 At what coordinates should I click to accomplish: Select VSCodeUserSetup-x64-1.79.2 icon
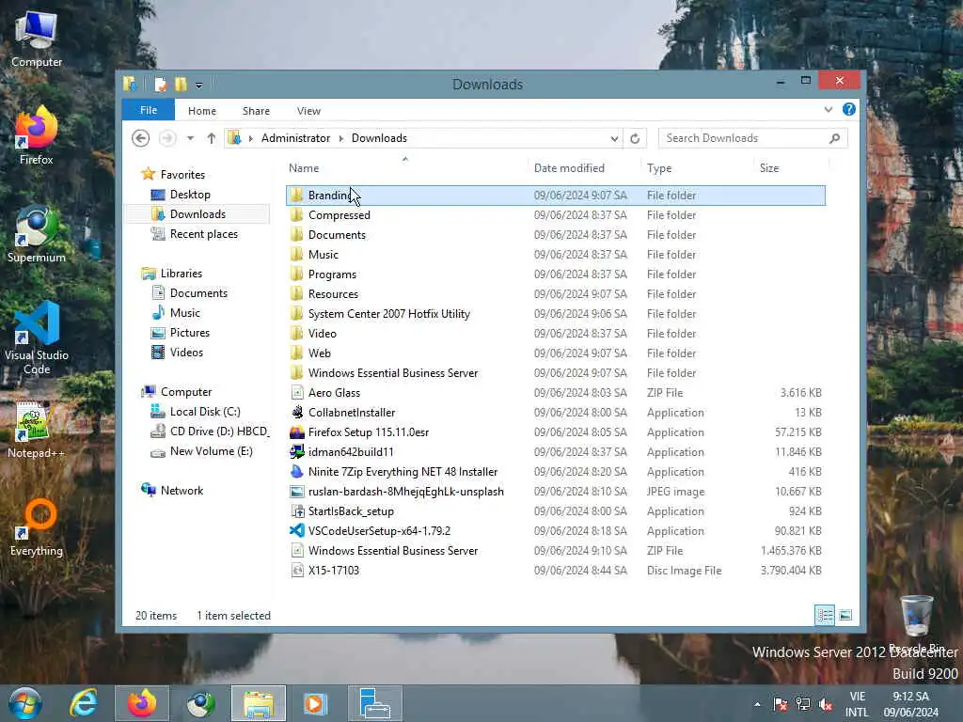(x=297, y=530)
